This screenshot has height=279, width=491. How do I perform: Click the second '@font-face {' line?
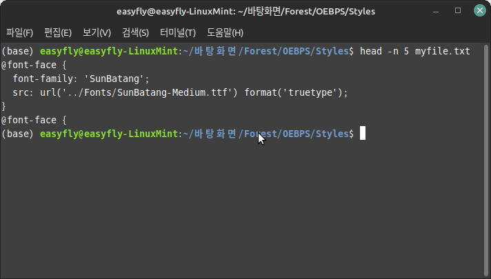click(x=34, y=120)
